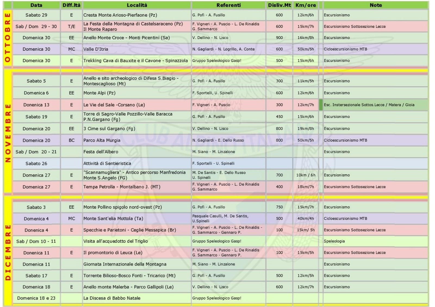Select the 'Monte Alpi (Pz)' cell

(x=137, y=93)
